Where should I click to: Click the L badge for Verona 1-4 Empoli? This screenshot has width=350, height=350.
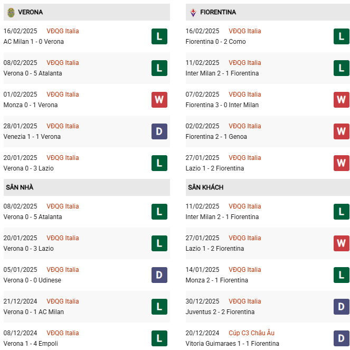point(159,338)
